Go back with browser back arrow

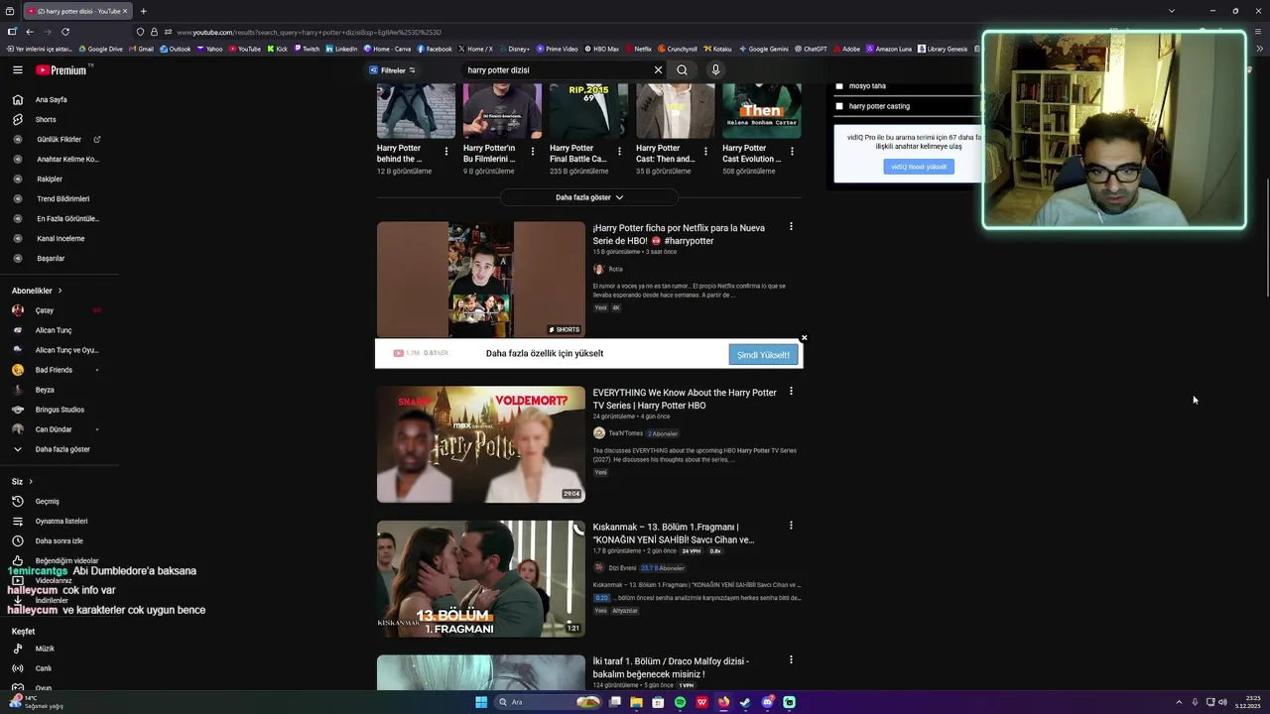tap(30, 32)
